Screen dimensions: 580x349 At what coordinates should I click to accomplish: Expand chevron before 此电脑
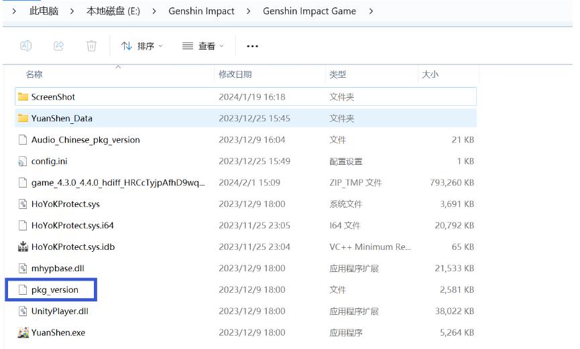pyautogui.click(x=14, y=11)
